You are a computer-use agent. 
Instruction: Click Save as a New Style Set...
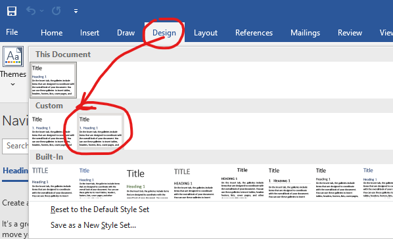pyautogui.click(x=93, y=225)
